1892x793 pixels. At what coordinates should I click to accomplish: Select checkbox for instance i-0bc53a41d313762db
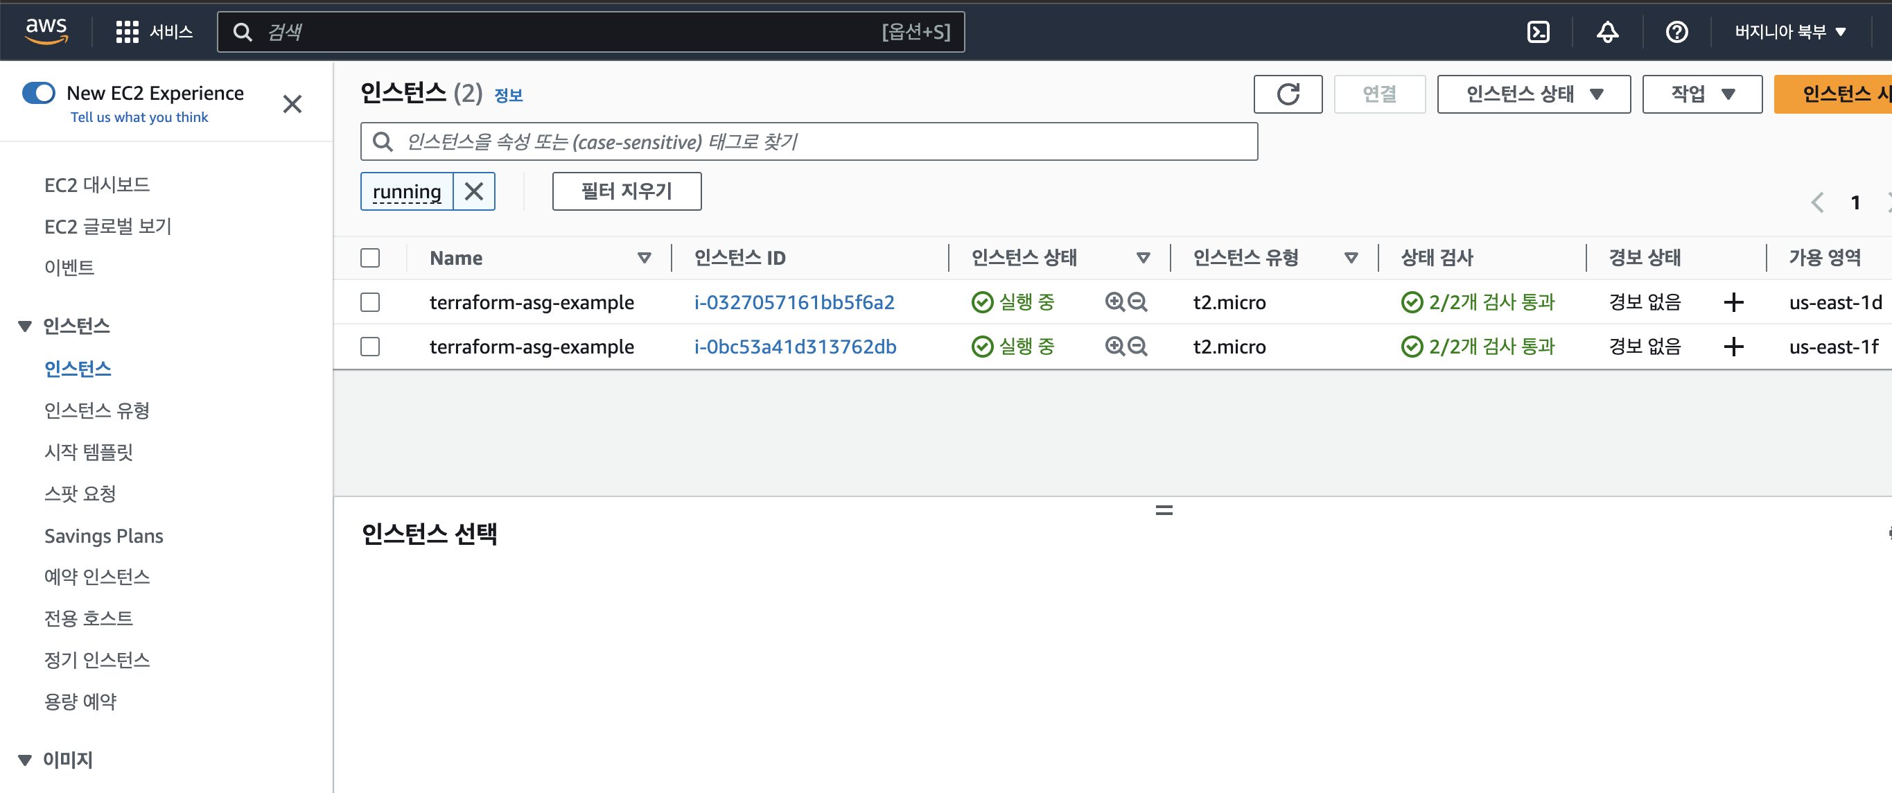[x=370, y=346]
